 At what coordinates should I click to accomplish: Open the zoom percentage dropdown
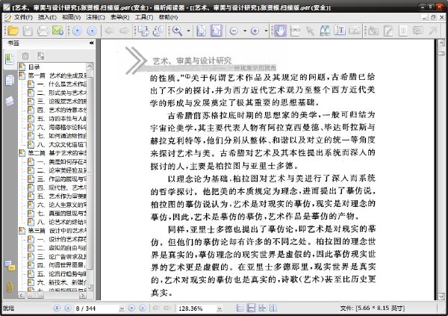coord(219,309)
